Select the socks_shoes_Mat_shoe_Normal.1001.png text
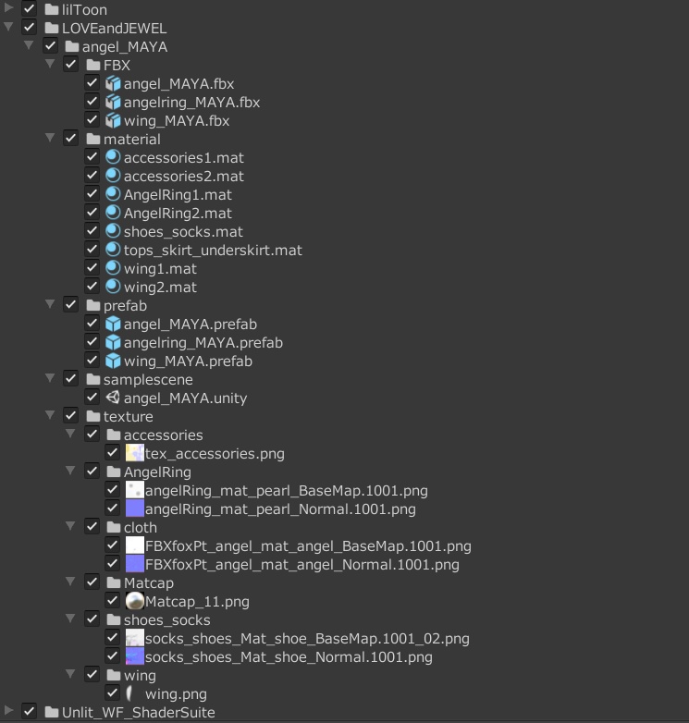The image size is (689, 723). pos(289,657)
